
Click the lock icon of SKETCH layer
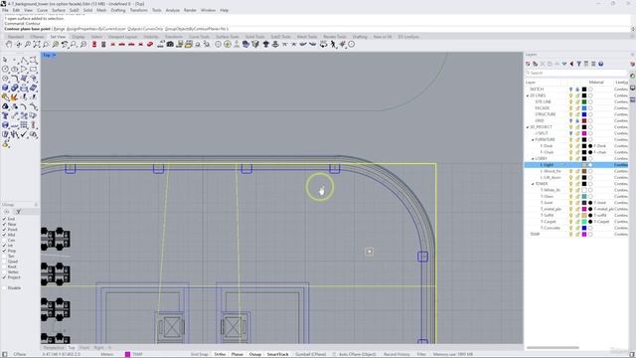click(x=577, y=89)
